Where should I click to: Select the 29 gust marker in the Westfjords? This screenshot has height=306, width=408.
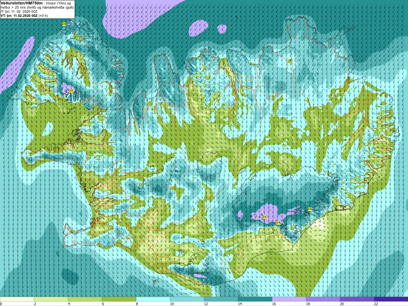click(71, 91)
